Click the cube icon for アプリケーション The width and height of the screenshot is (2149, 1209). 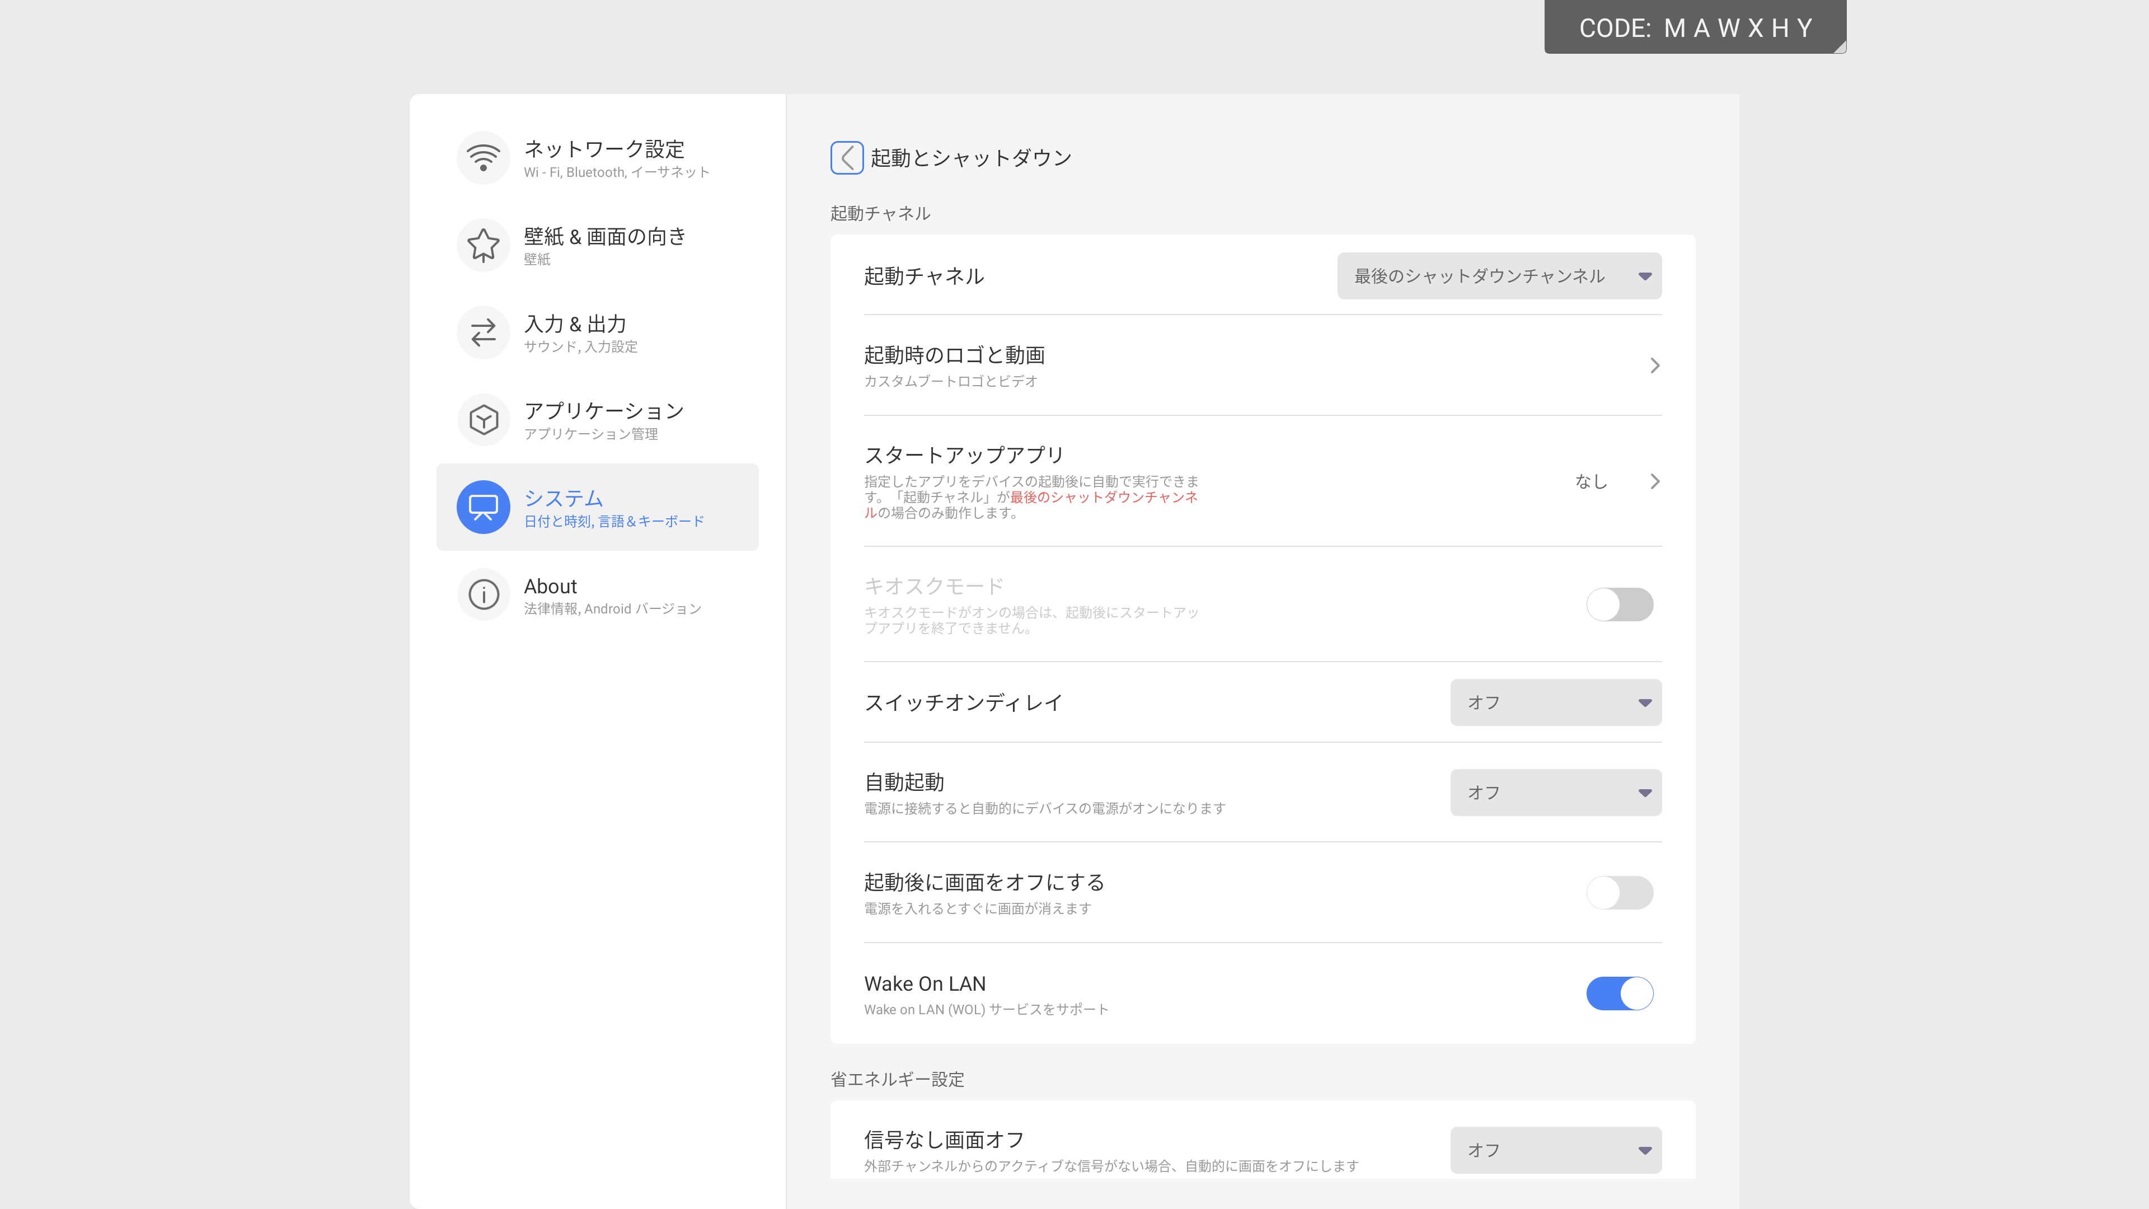[x=483, y=420]
